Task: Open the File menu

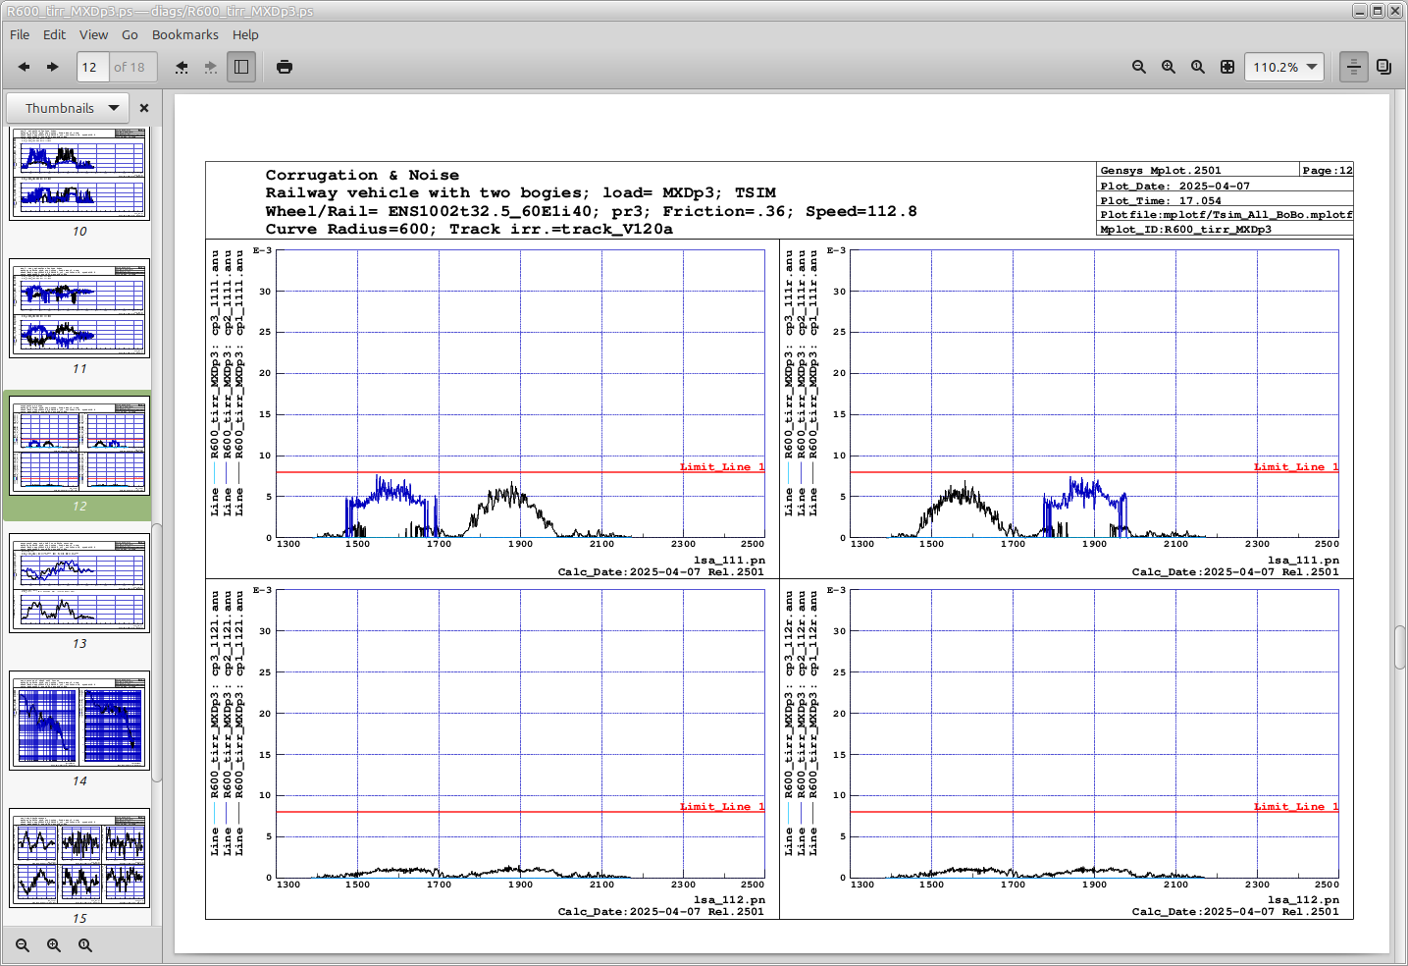Action: tap(20, 34)
